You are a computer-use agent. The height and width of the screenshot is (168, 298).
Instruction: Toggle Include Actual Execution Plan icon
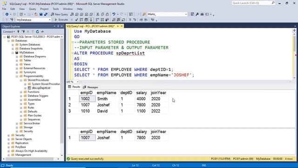pyautogui.click(x=97, y=20)
